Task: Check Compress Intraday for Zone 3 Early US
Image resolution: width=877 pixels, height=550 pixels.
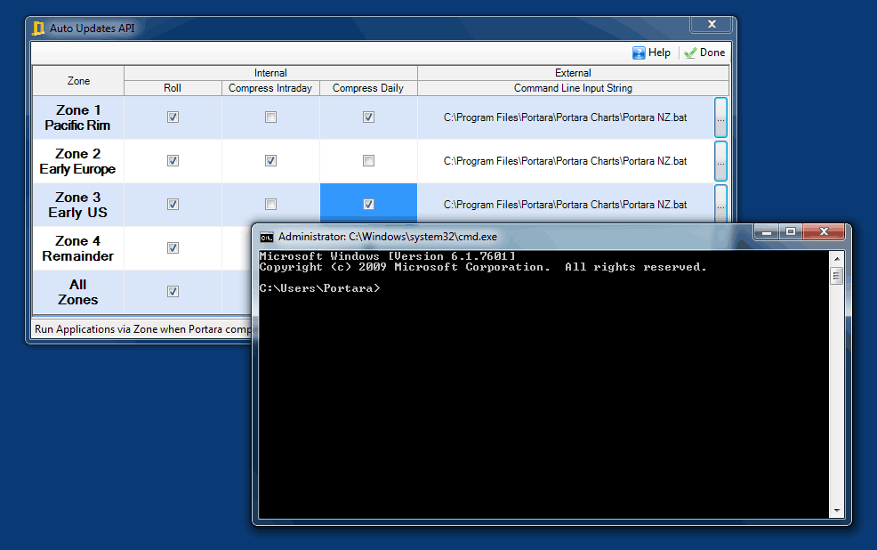Action: [x=270, y=204]
